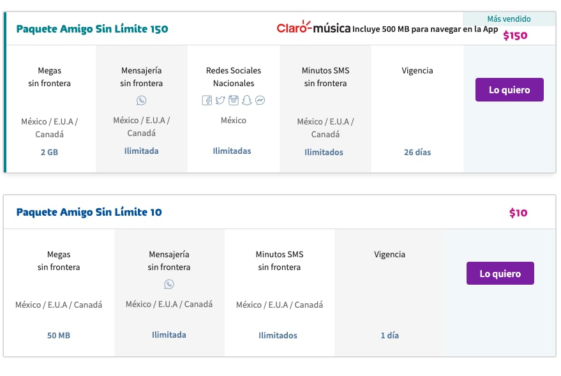Click the WhatsApp icon in Paquete 10

[x=169, y=284]
